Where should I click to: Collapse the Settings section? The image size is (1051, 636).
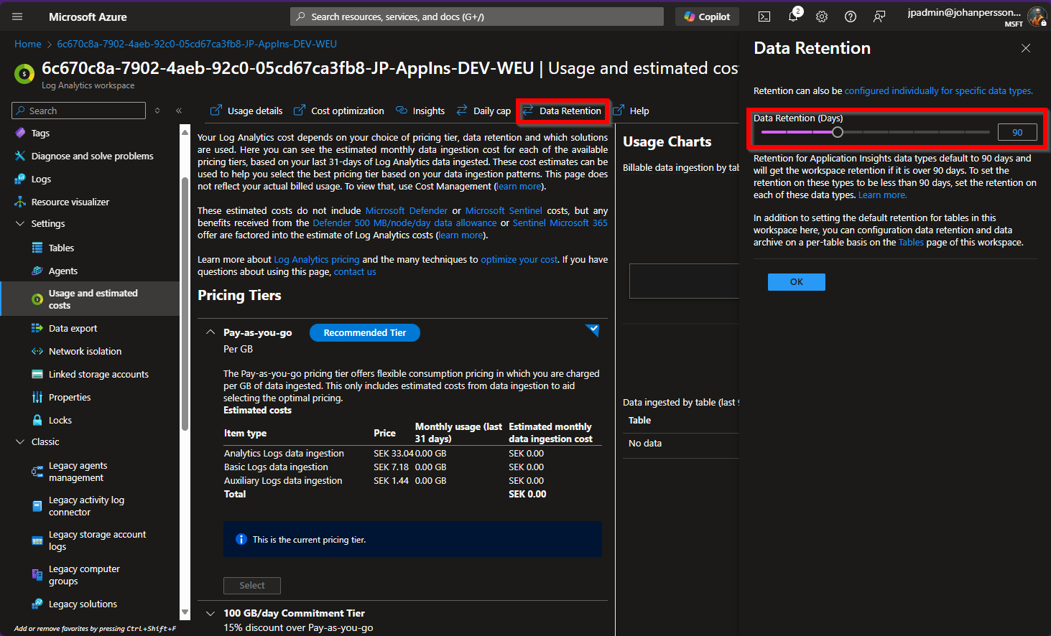(20, 223)
